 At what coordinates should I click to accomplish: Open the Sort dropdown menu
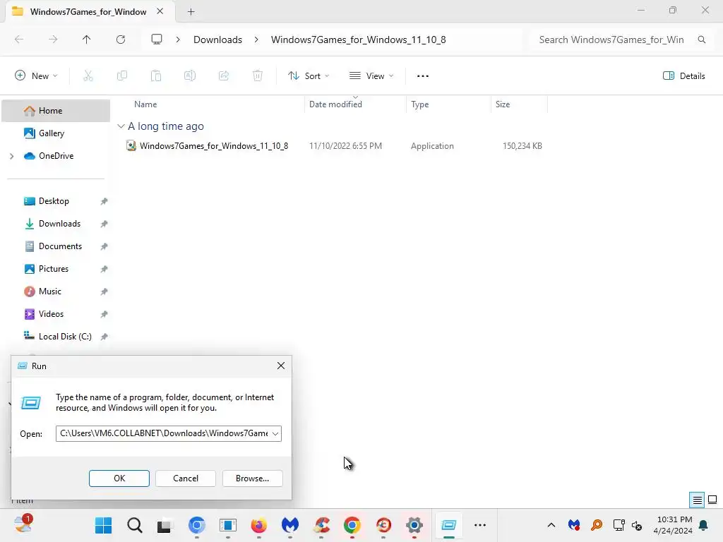click(x=309, y=76)
